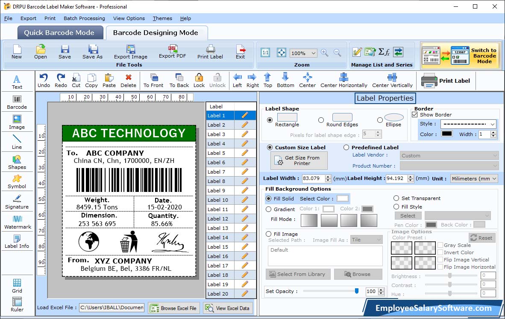Click Print Label in File Tools

(x=210, y=52)
